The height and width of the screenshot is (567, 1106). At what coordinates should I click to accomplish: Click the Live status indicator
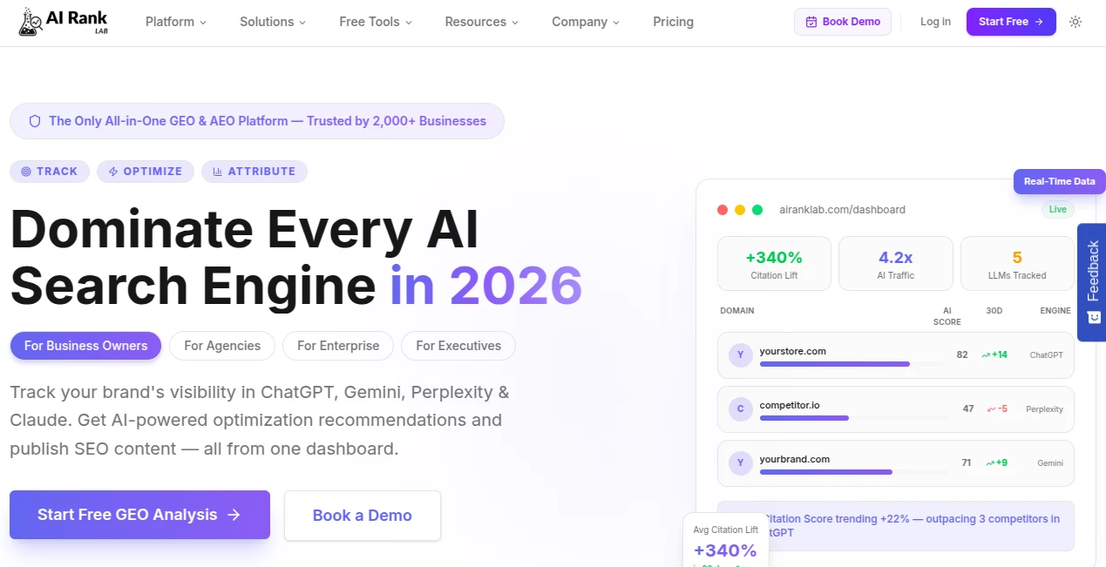point(1058,209)
